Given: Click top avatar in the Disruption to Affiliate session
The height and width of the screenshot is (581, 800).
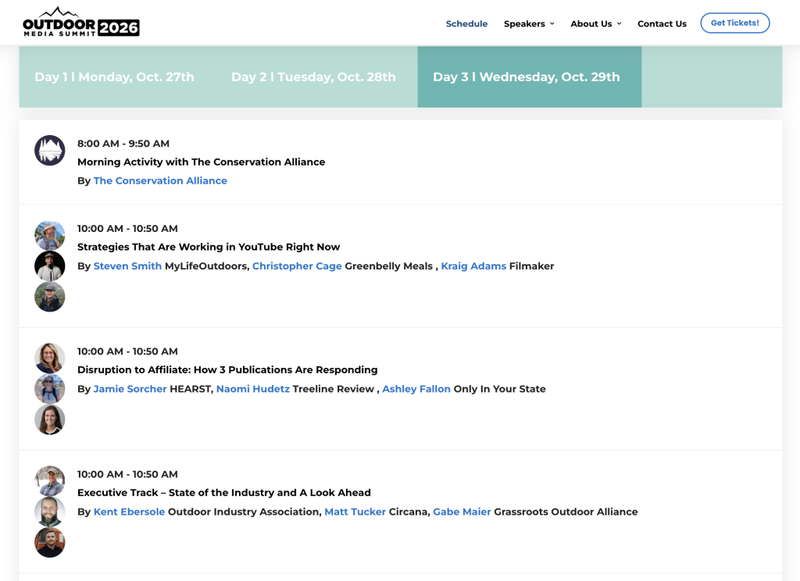Looking at the screenshot, I should (50, 358).
